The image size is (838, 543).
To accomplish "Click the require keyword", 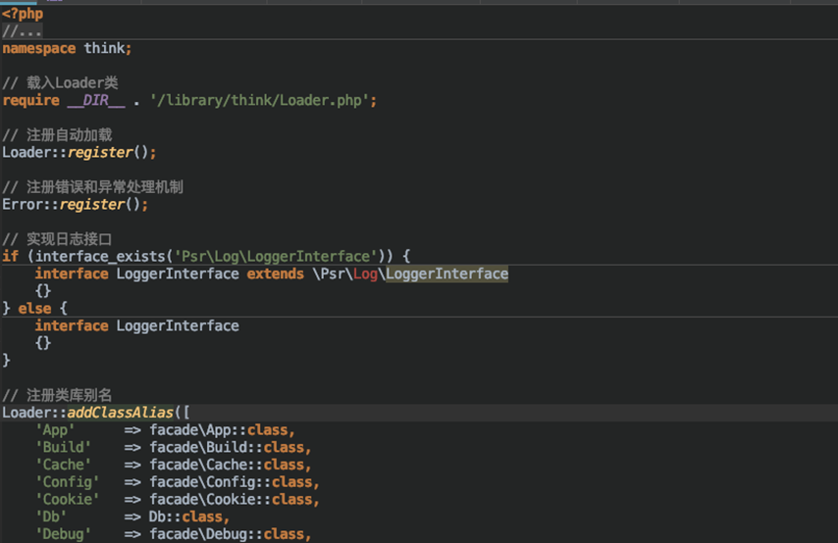I will coord(30,100).
